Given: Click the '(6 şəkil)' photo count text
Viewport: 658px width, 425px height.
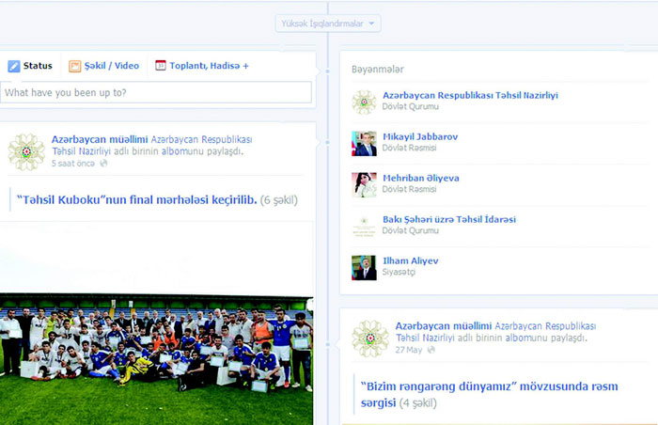Looking at the screenshot, I should coord(278,200).
